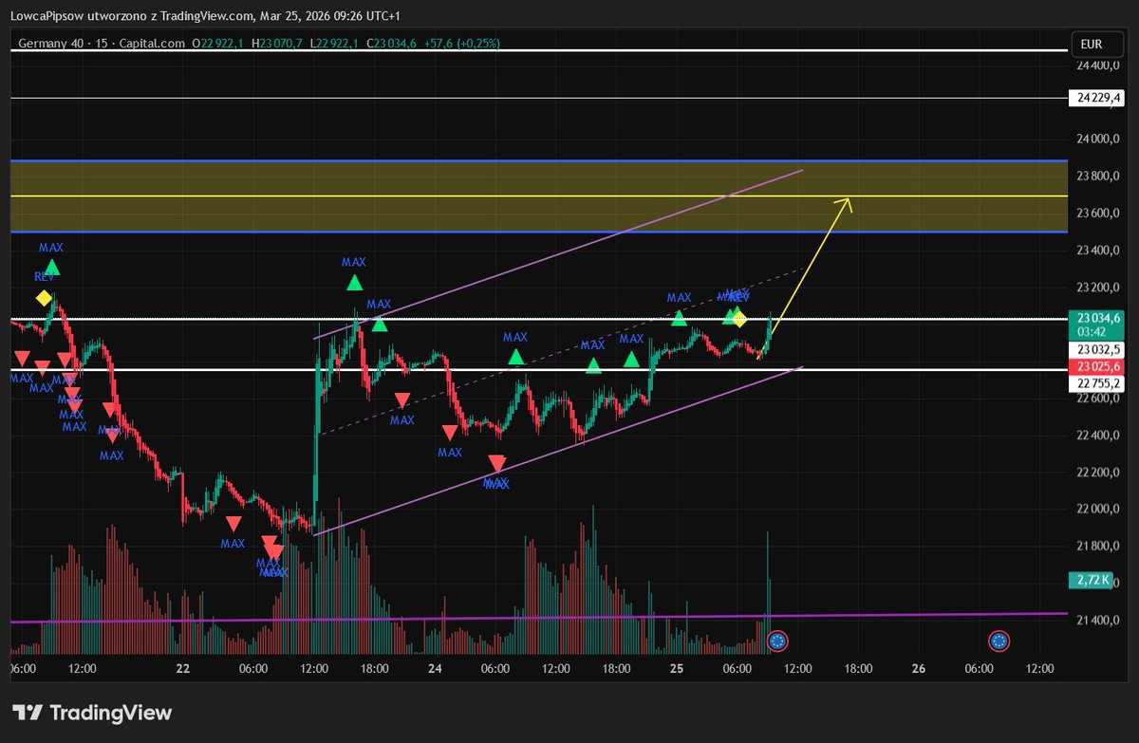Click the 24 400,0 price scale value

(x=1099, y=66)
